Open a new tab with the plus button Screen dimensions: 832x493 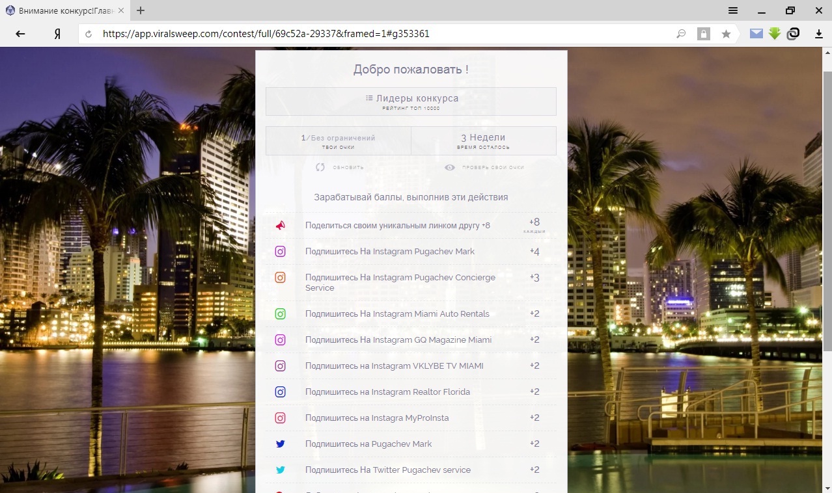coord(141,10)
